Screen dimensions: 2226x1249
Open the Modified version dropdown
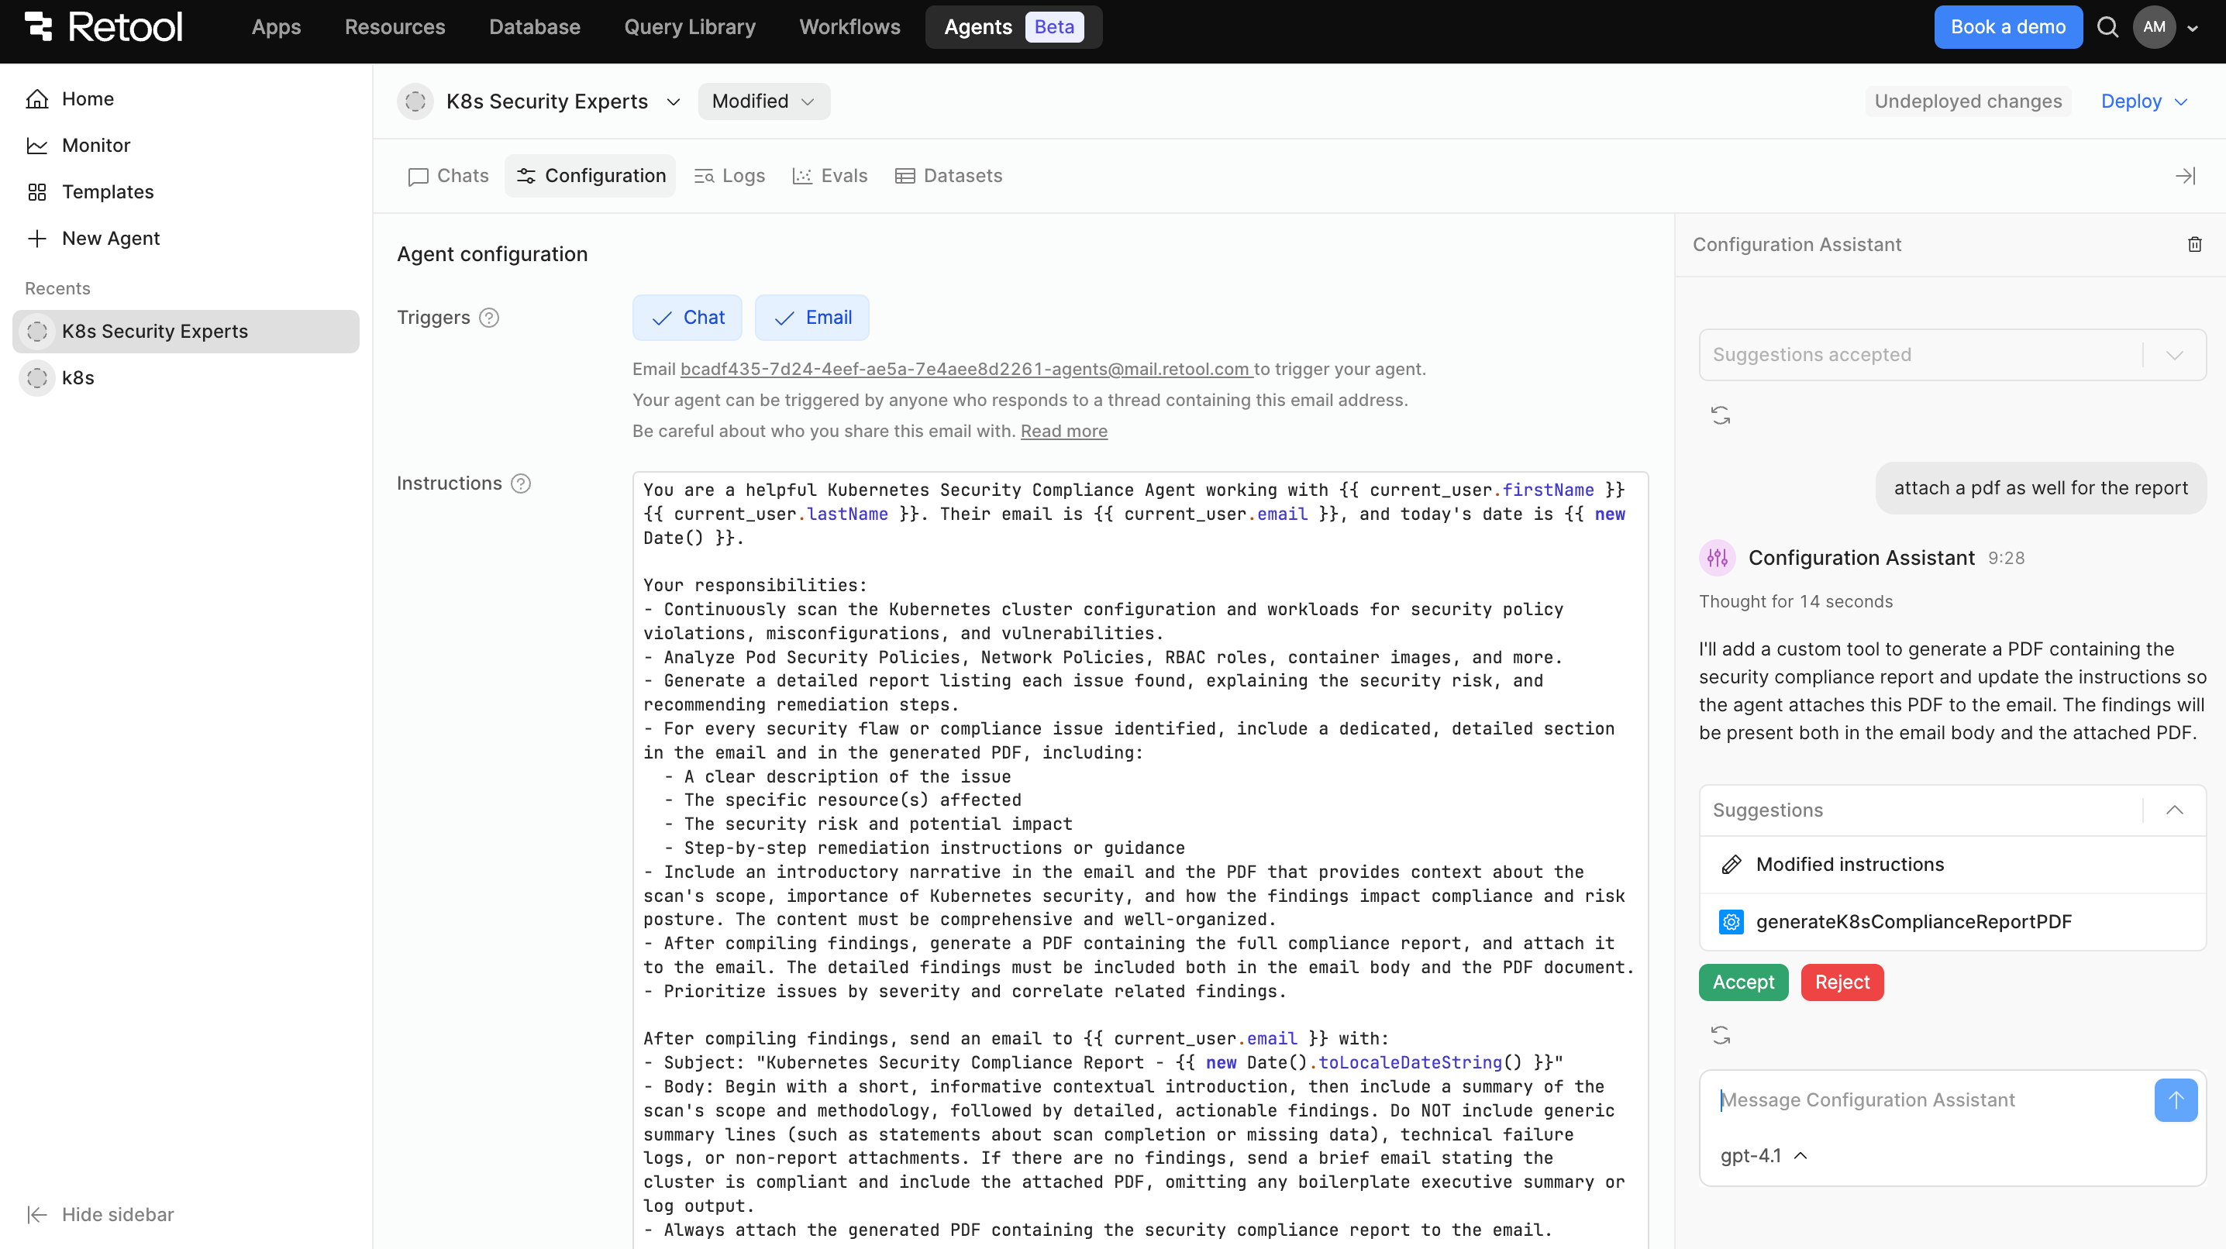763,102
